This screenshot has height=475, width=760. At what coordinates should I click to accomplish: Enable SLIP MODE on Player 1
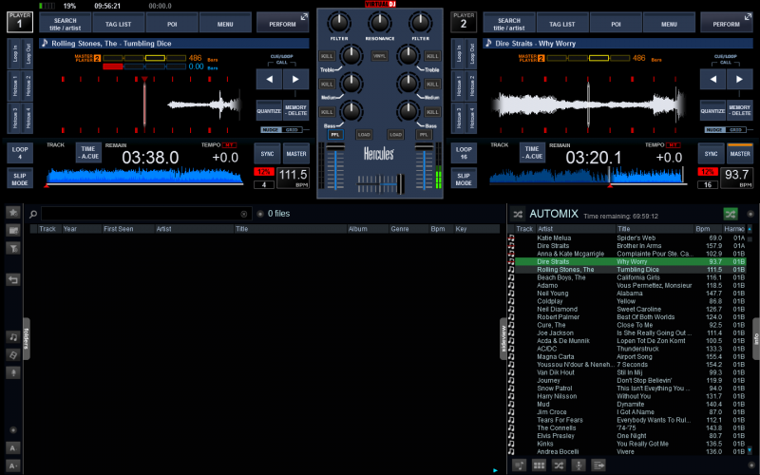click(x=20, y=179)
